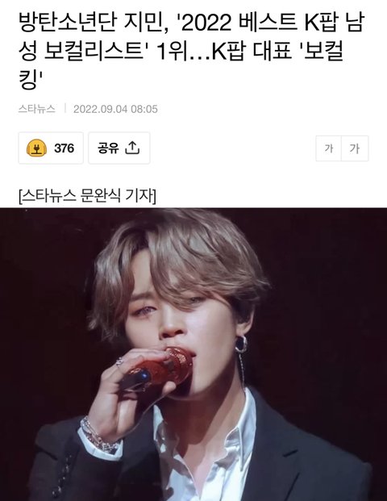The height and width of the screenshot is (501, 387).
Task: Click the share upload arrow icon
Action: (x=132, y=148)
